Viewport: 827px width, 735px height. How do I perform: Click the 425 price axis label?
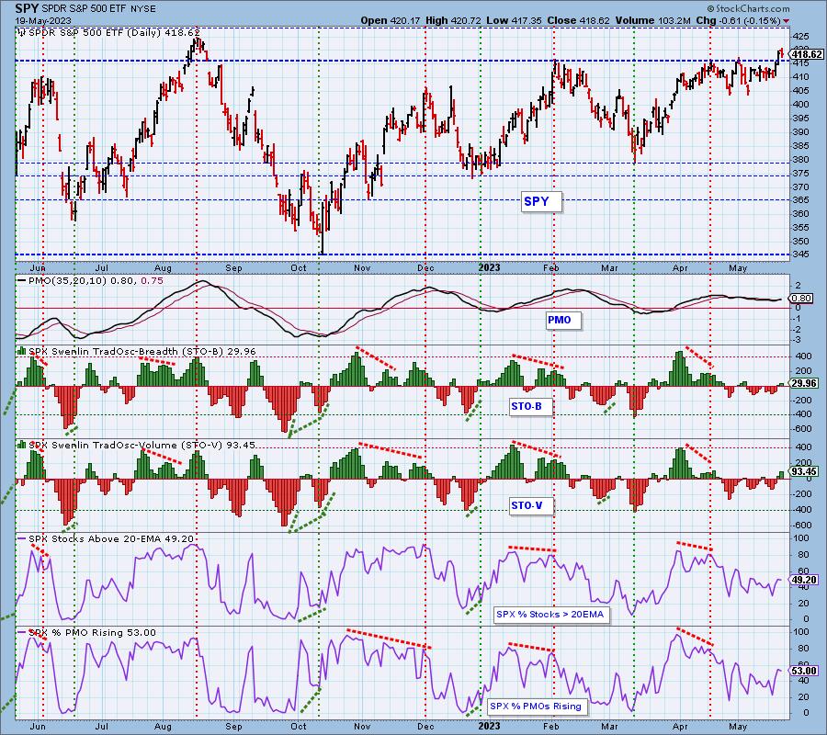pos(800,37)
